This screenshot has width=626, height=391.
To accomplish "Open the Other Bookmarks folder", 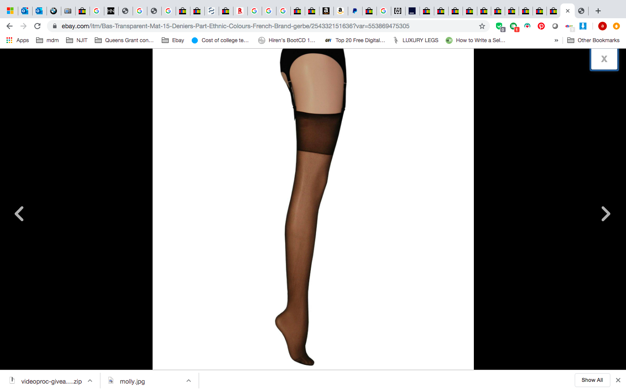I will pyautogui.click(x=593, y=40).
